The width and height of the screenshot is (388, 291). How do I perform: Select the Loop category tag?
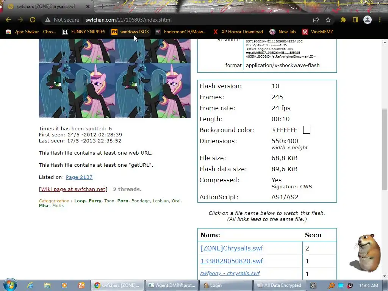(80, 201)
